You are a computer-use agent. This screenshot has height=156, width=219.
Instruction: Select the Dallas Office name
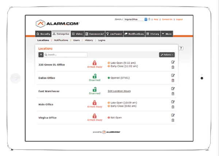click(47, 78)
